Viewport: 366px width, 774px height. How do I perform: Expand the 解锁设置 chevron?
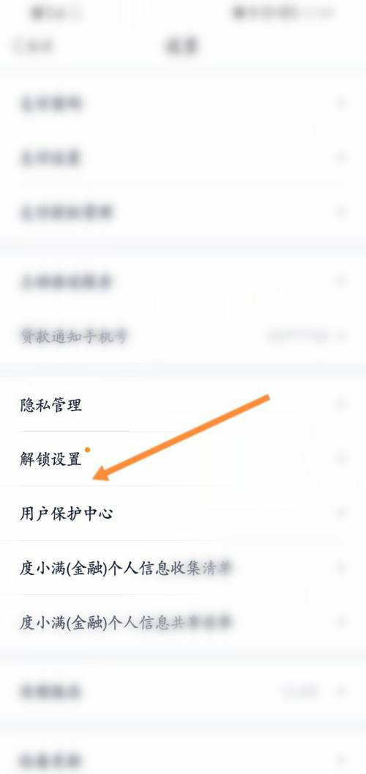click(341, 459)
